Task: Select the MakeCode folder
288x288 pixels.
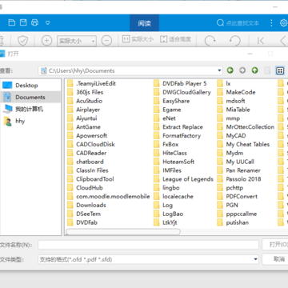Action: 236,92
